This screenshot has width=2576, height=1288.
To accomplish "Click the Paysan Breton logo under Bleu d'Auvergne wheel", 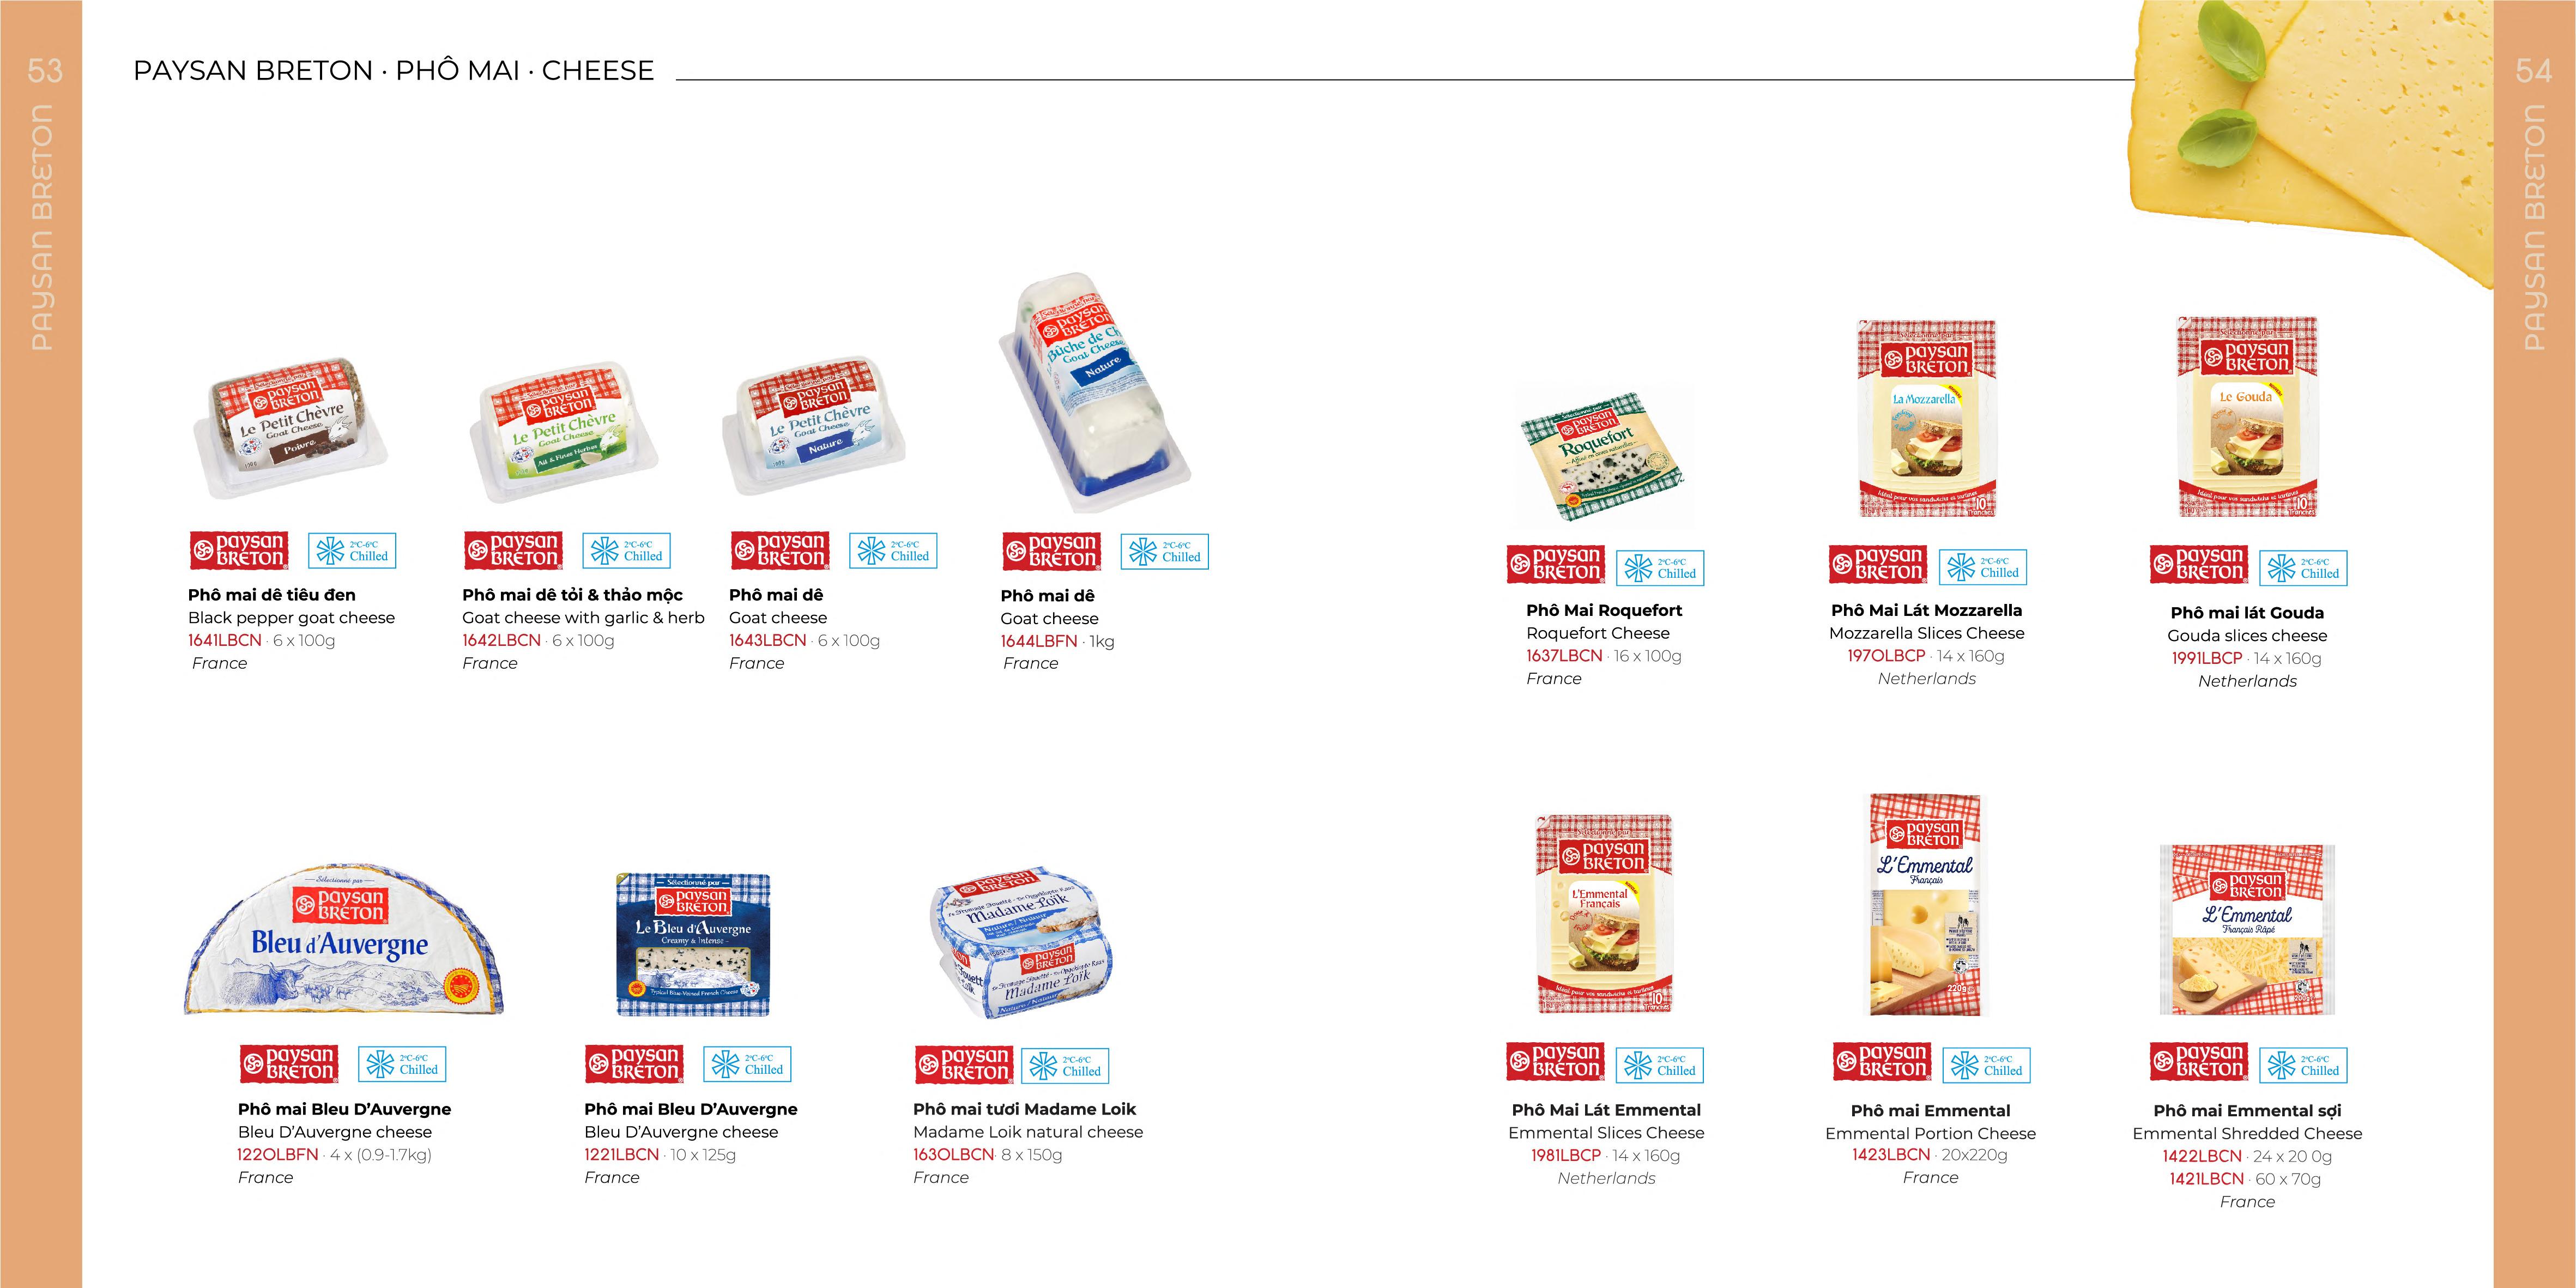I will click(x=289, y=1063).
